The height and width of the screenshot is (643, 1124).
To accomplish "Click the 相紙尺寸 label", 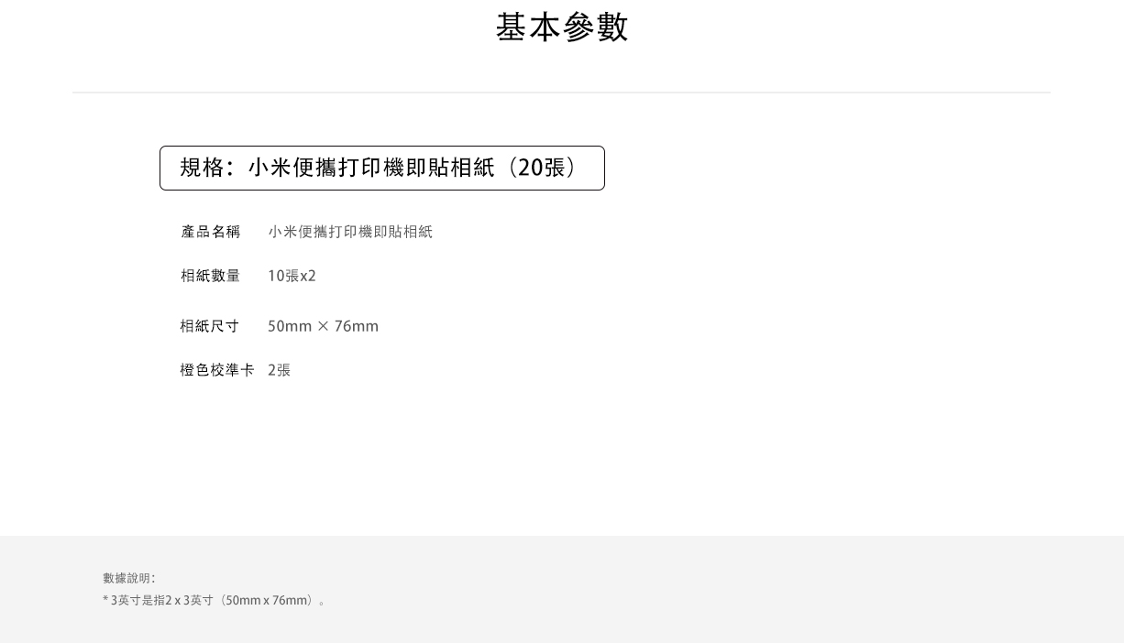I will pyautogui.click(x=209, y=327).
